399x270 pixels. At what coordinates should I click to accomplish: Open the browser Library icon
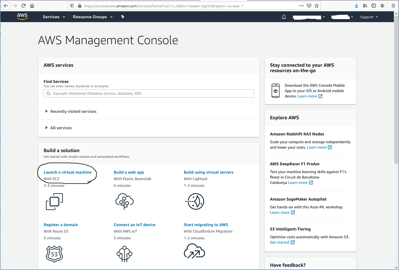pos(365,6)
